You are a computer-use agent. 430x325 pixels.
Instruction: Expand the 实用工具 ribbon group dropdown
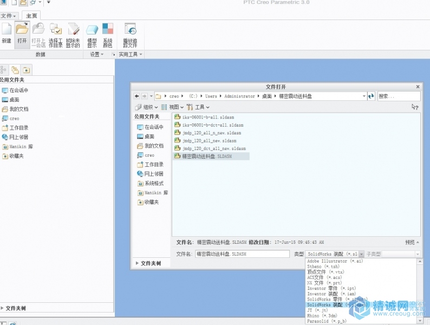[x=131, y=54]
